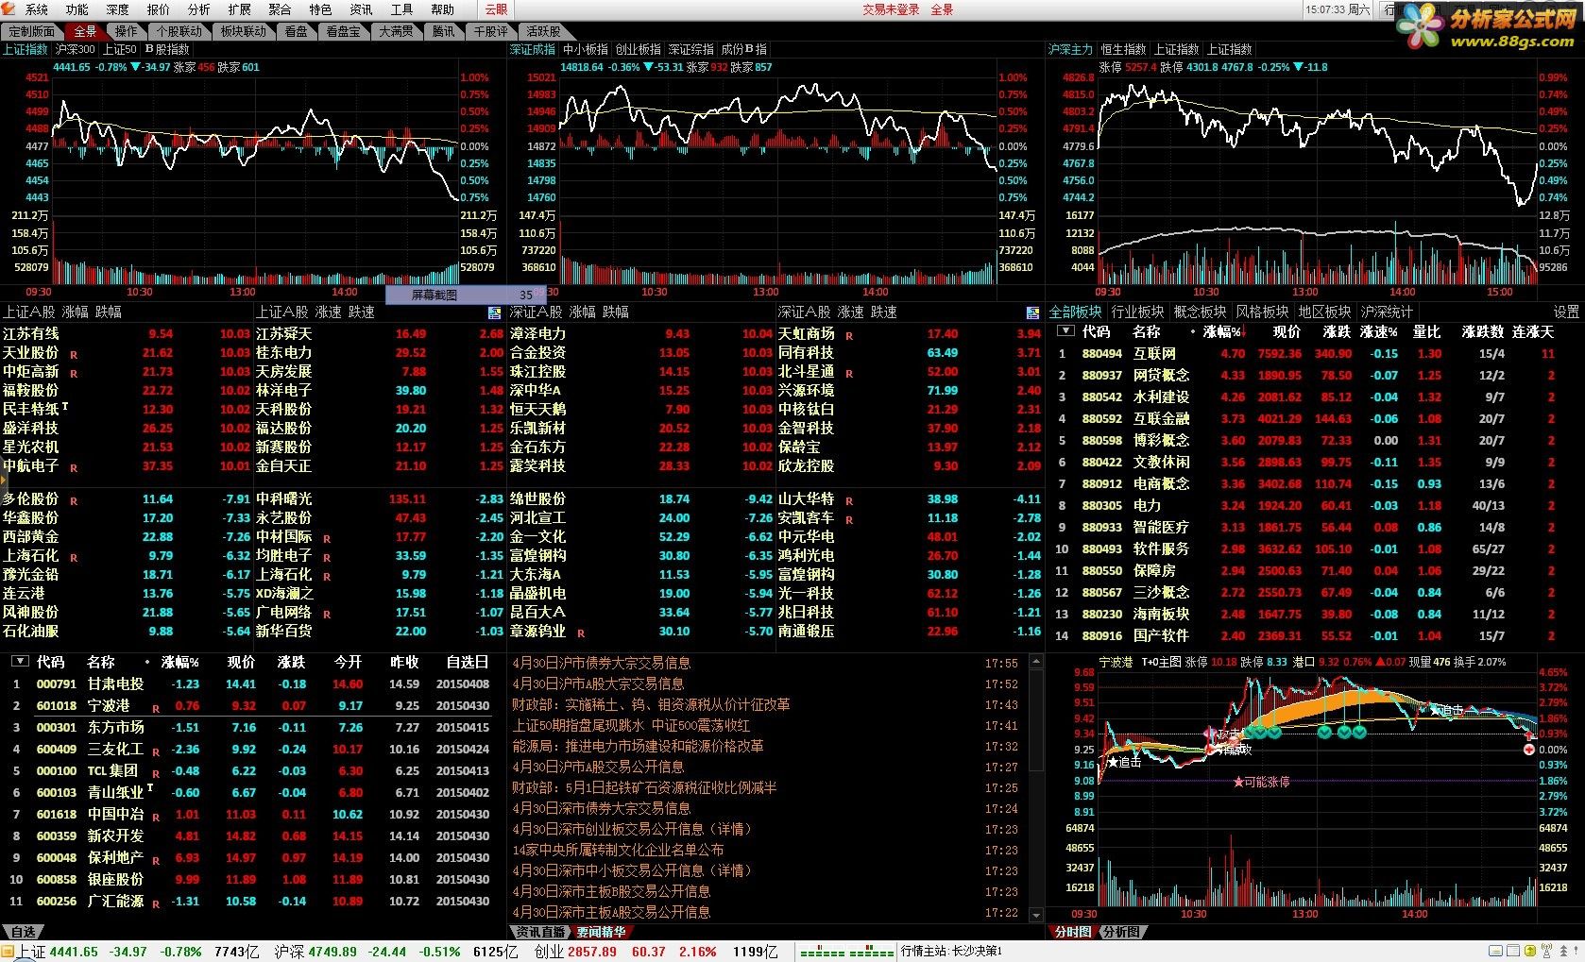Select the B股指数 tab
The image size is (1585, 962).
point(167,49)
